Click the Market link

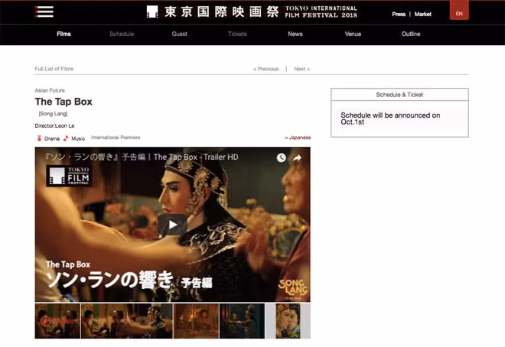[422, 14]
